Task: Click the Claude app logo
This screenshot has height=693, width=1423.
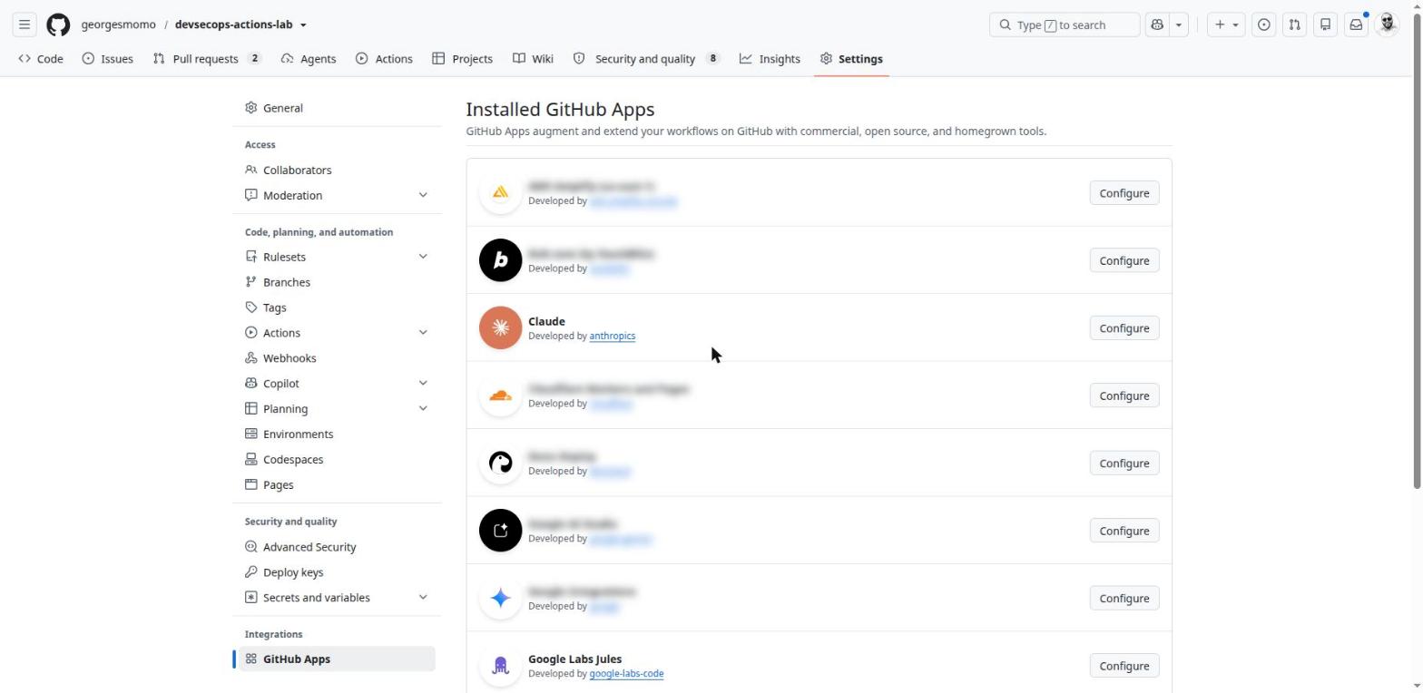Action: click(x=500, y=327)
